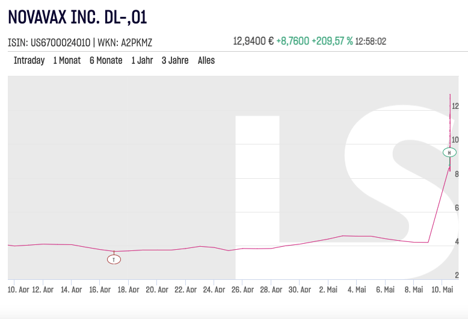Viewport: 468px width, 319px height.
Task: Select the 1 Monat time range
Action: 67,61
